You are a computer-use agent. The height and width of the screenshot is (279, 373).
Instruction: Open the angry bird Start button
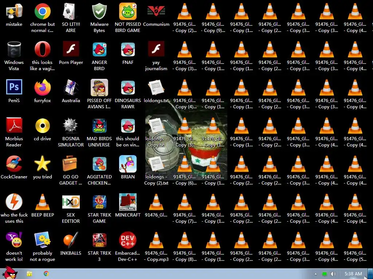[9, 273]
